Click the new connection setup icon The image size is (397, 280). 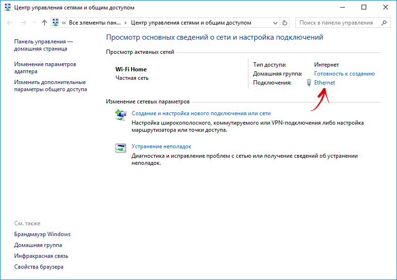point(121,114)
